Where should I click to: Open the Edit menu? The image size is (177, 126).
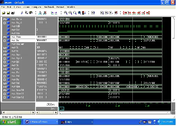[x=9, y=7]
